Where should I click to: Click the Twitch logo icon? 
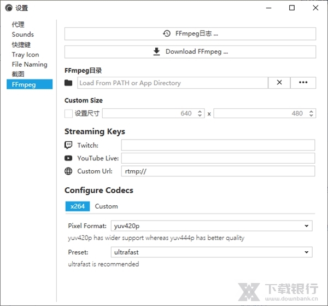click(68, 145)
